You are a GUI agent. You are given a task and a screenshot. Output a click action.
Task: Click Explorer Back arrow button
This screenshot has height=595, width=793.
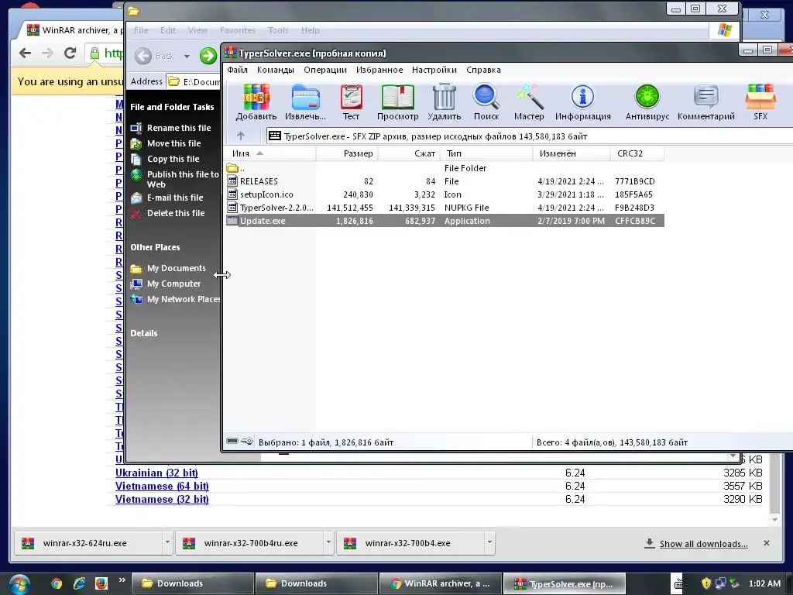143,56
